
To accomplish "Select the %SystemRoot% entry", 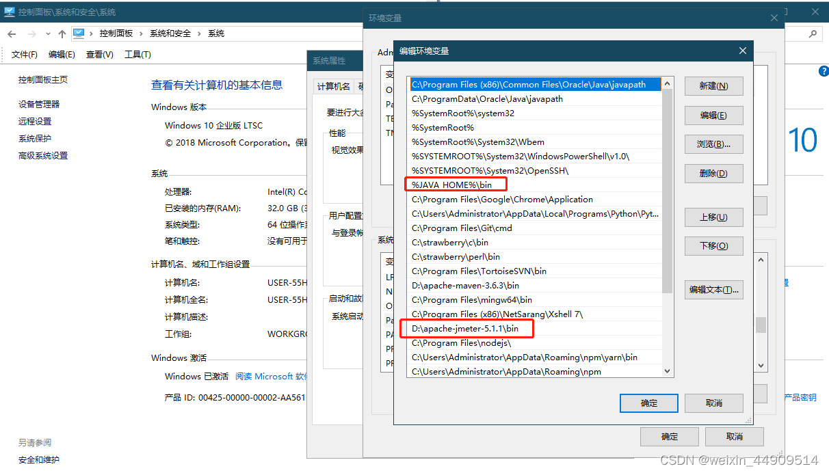I will tap(534, 128).
